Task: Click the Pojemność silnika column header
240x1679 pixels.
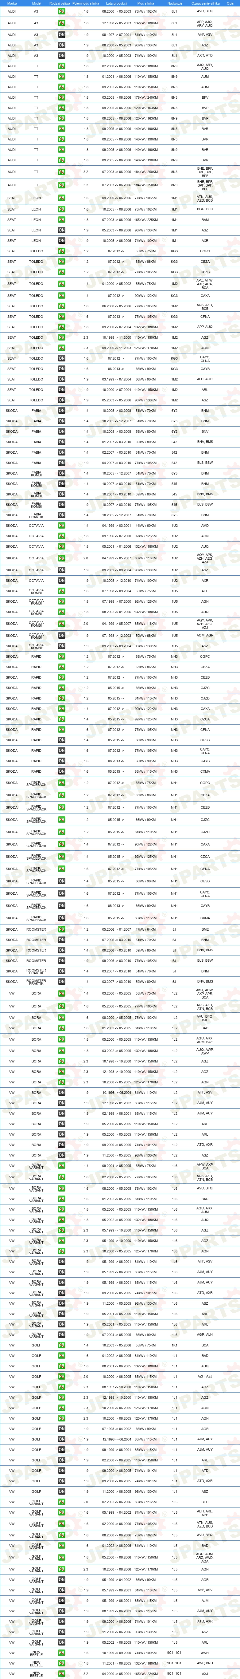Action: (86, 3)
